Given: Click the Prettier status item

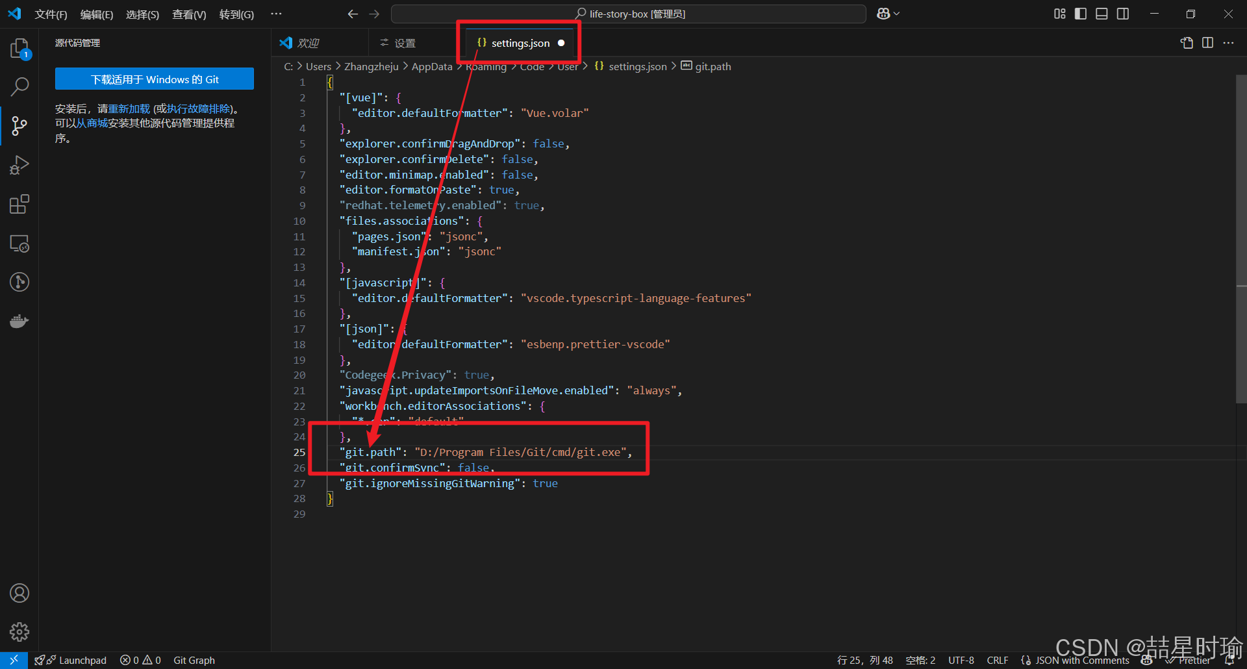Looking at the screenshot, I should click(x=1189, y=660).
